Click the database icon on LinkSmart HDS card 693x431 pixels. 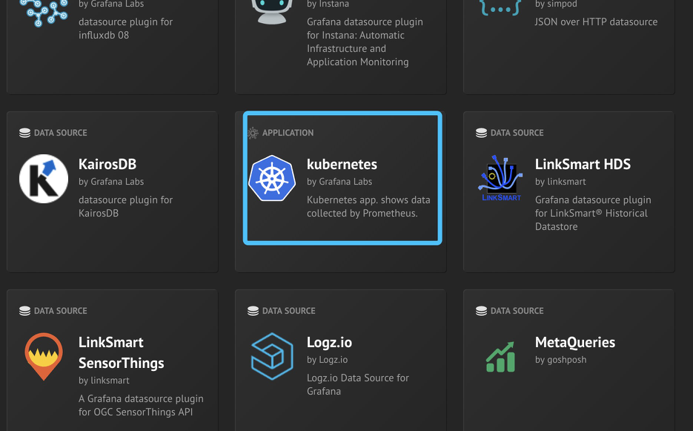(x=481, y=133)
